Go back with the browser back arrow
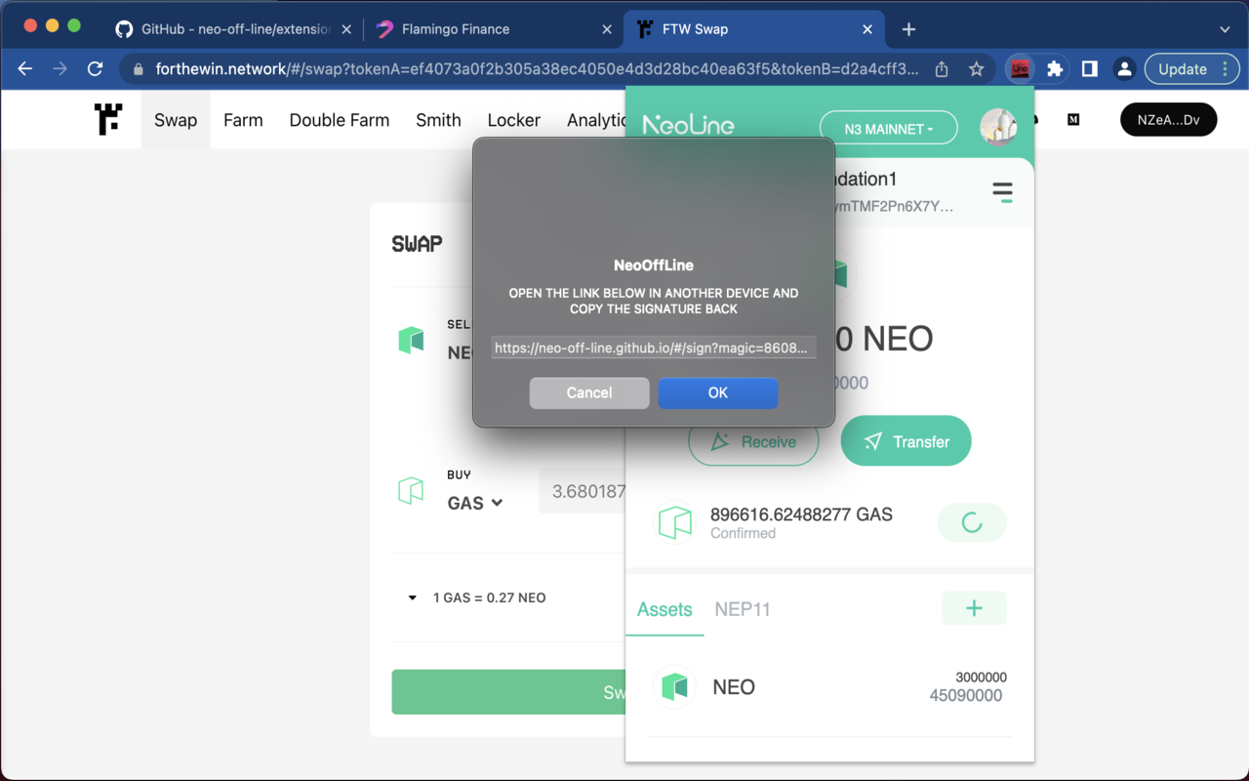The image size is (1249, 781). click(25, 69)
